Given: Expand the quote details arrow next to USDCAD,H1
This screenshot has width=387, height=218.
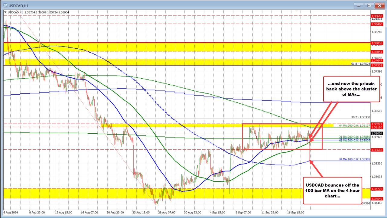Looking at the screenshot, I should (5, 12).
